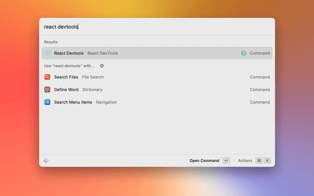Click the green extension icon beside Command

pos(243,53)
